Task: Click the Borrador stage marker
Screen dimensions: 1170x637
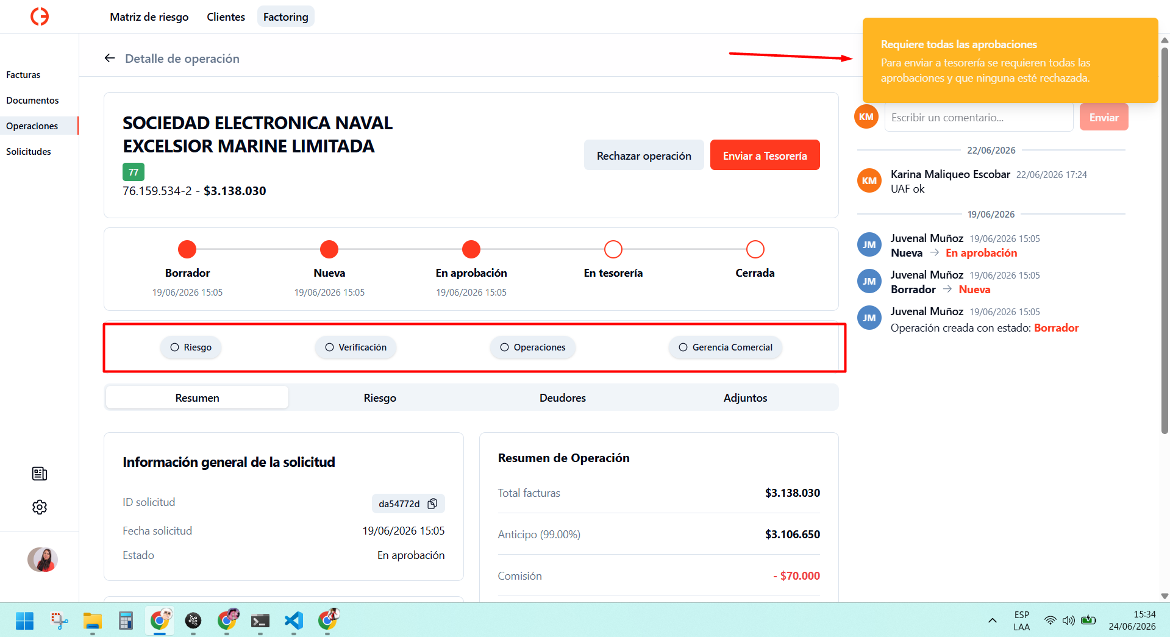Action: [187, 249]
